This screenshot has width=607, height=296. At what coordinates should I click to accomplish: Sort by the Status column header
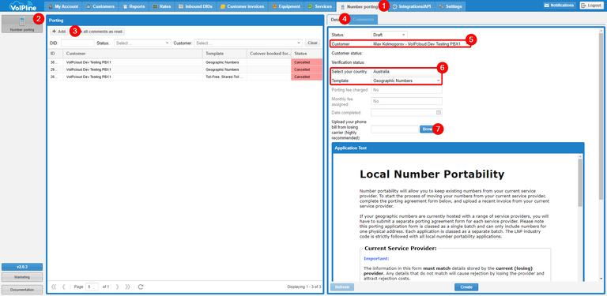coord(307,54)
